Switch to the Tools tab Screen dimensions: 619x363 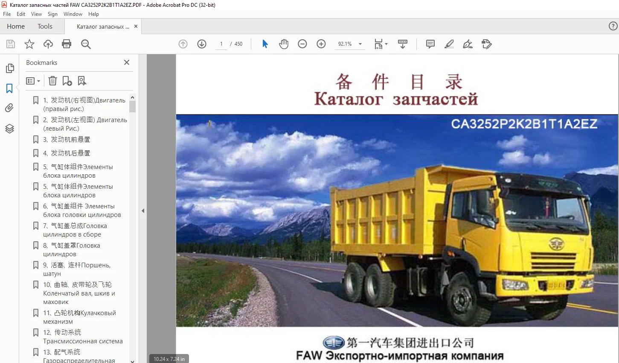click(x=45, y=26)
